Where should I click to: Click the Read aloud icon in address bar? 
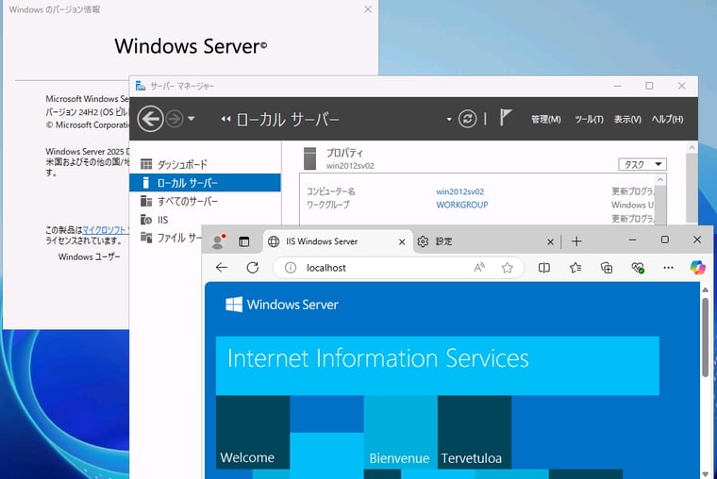click(479, 268)
